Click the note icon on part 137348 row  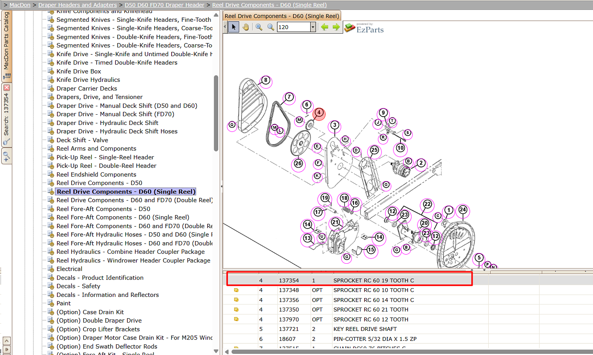point(236,290)
